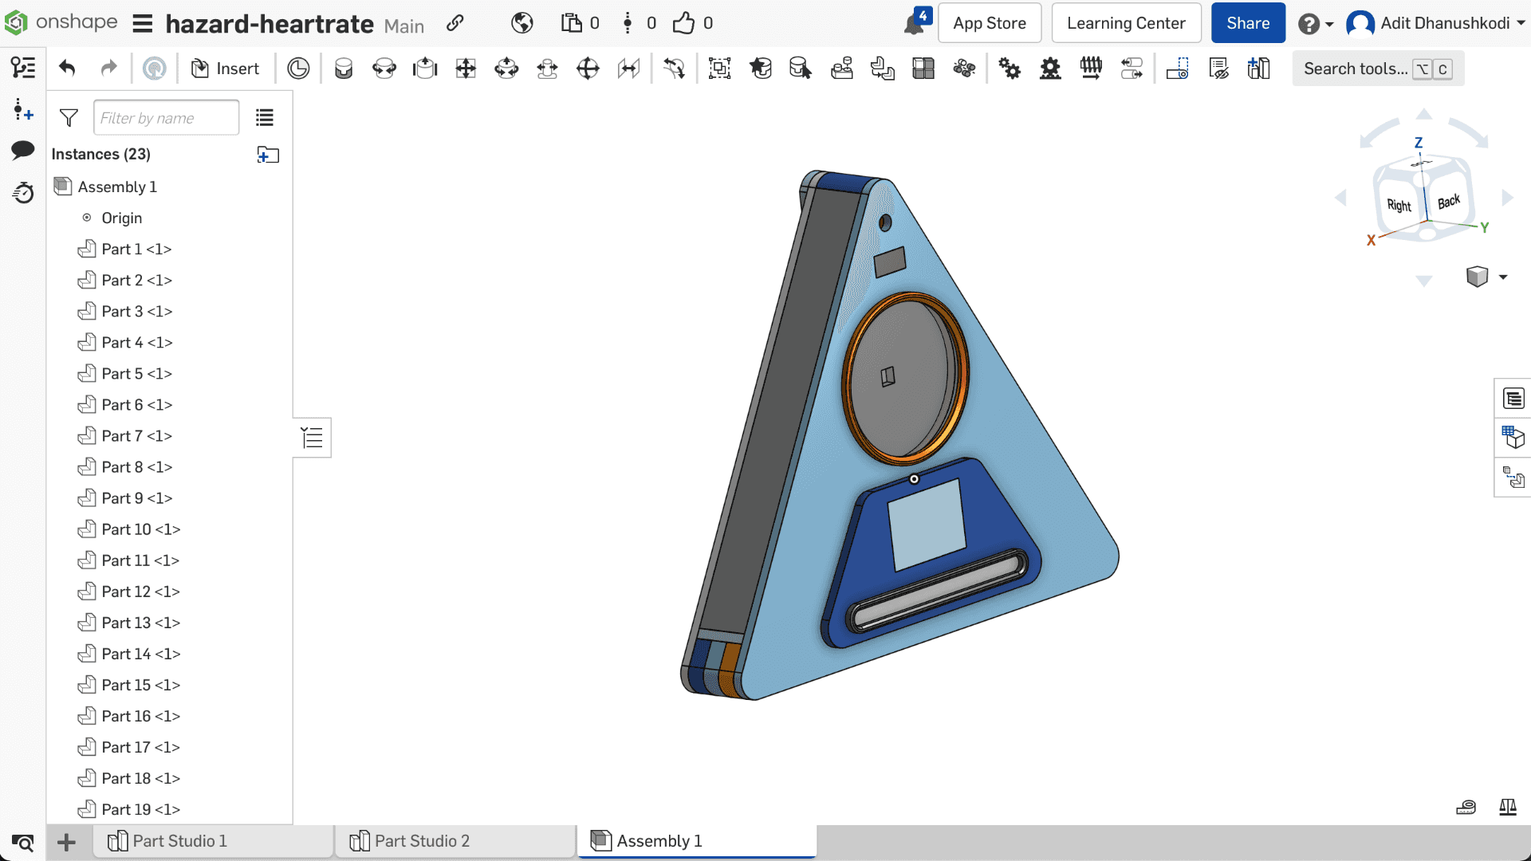The height and width of the screenshot is (861, 1531).
Task: Open Adit Dhanushkodi account menu
Action: pos(1435,24)
